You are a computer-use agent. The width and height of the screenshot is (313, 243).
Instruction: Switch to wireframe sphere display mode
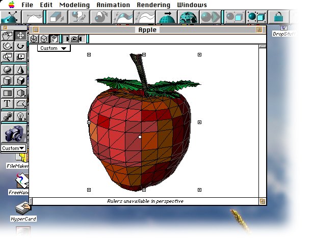[34, 39]
